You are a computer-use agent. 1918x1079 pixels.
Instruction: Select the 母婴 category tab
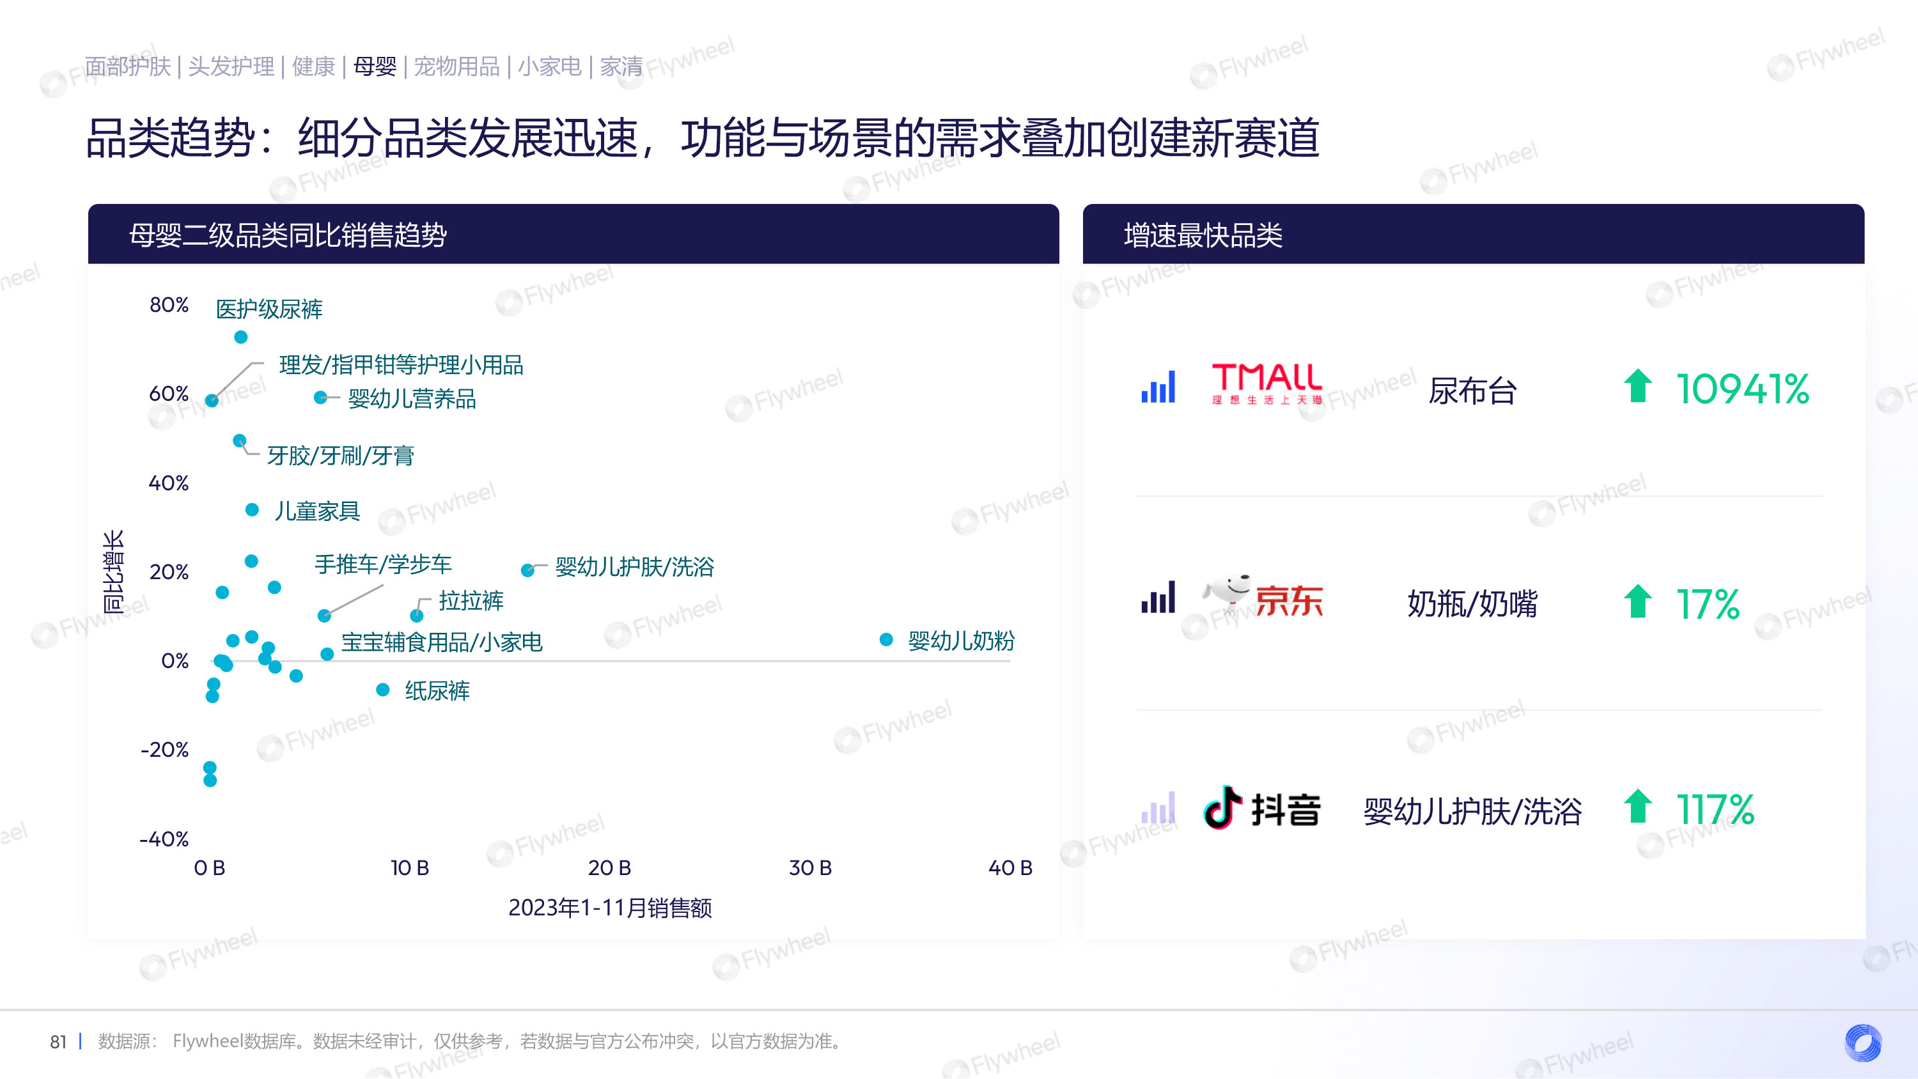[x=375, y=66]
